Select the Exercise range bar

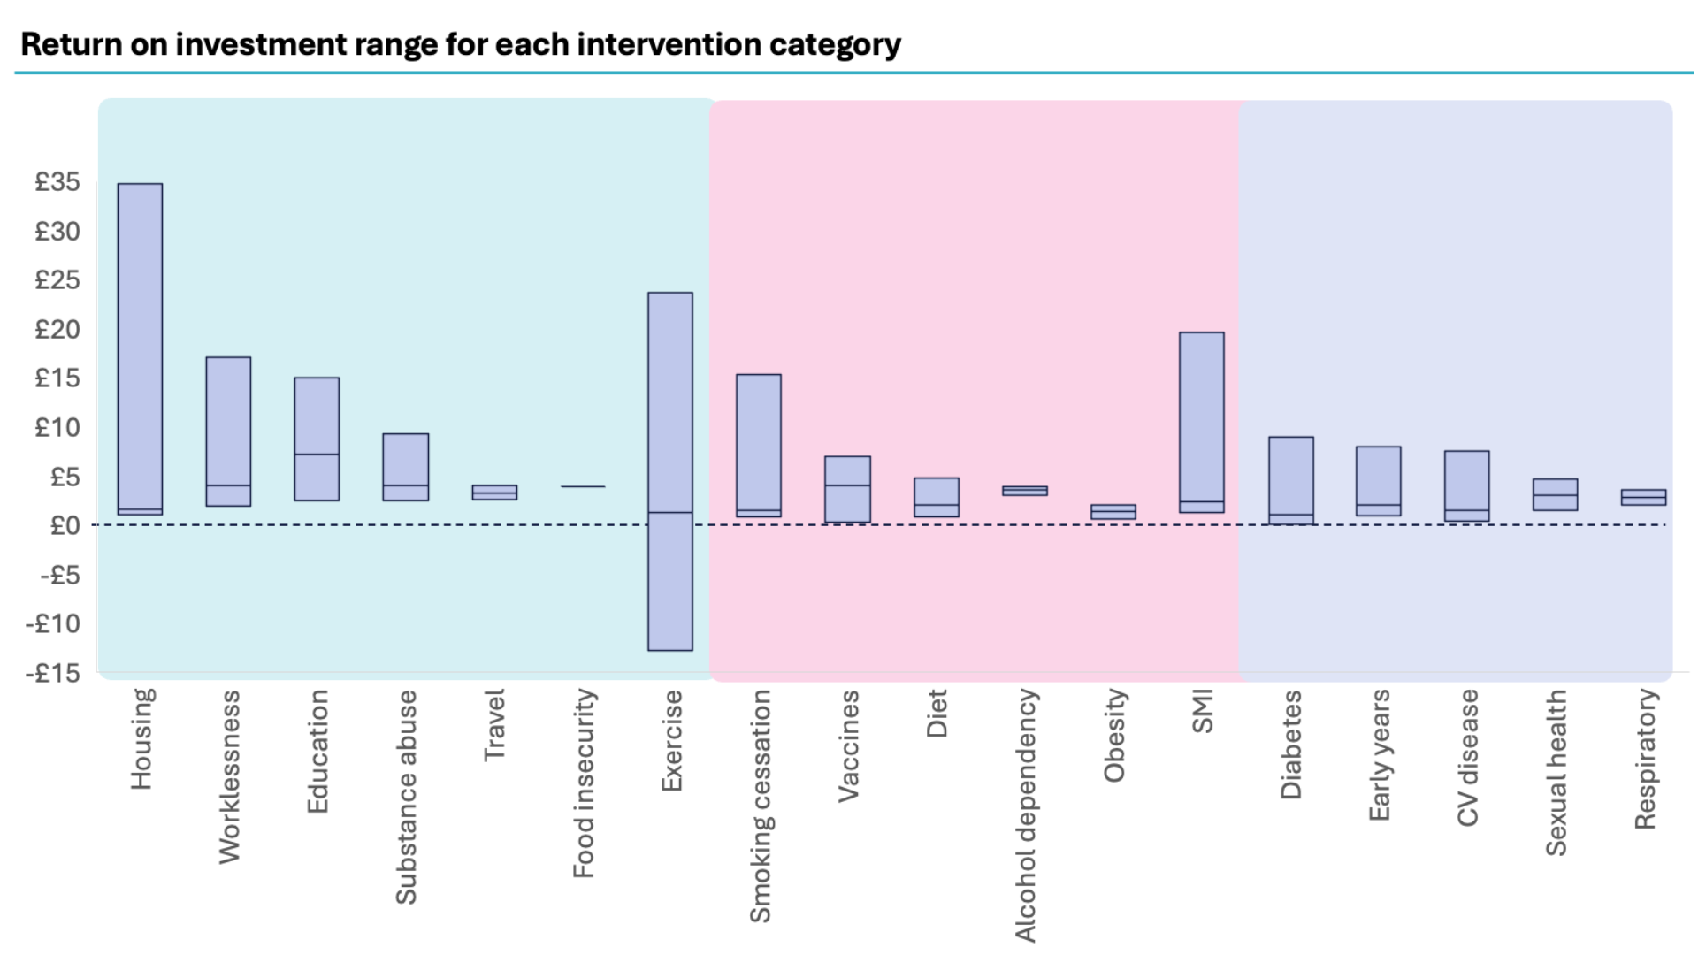coord(670,471)
